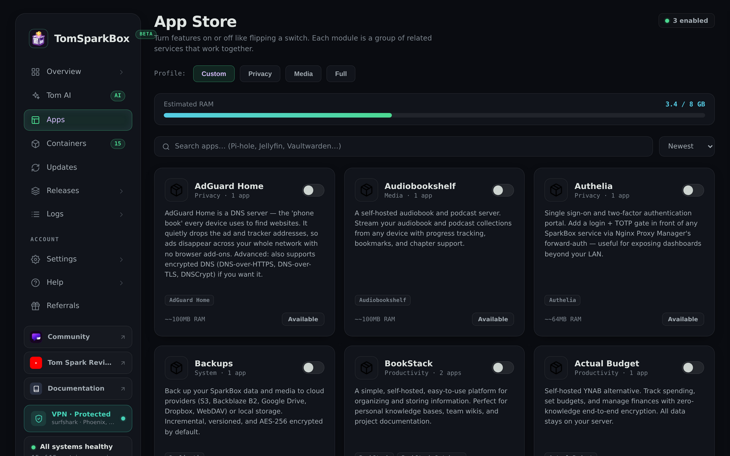Click the Releases layers icon

coord(36,191)
